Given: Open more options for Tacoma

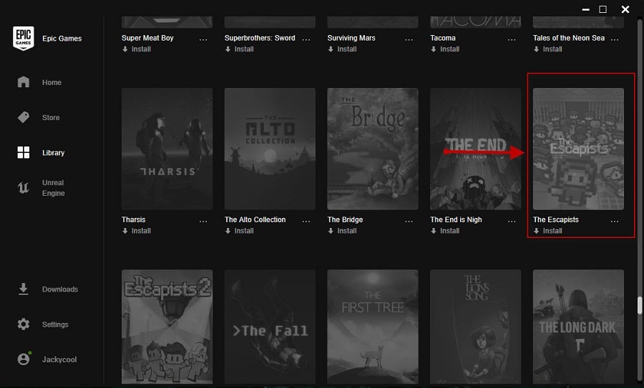Looking at the screenshot, I should (x=512, y=40).
